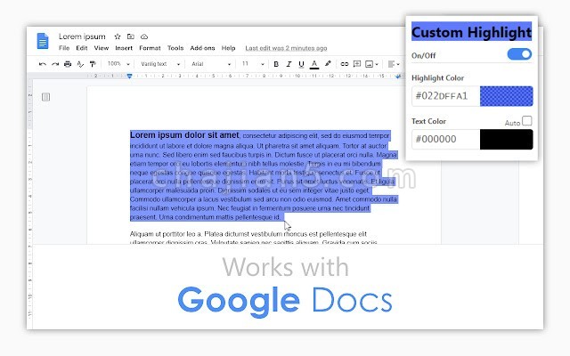Viewport: 570px width, 356px height.
Task: Open the Tools menu
Action: point(175,48)
